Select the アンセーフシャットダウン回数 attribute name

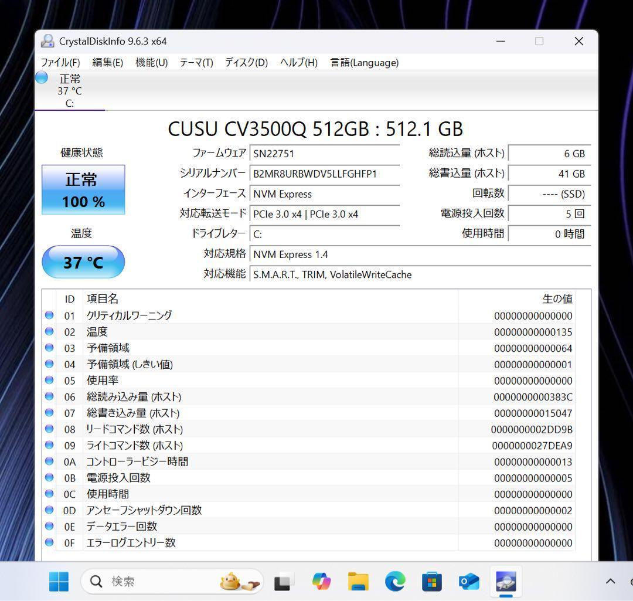pyautogui.click(x=144, y=510)
